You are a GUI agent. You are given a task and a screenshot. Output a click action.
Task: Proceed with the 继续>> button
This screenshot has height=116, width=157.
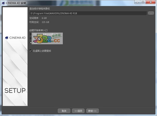tap(93, 111)
